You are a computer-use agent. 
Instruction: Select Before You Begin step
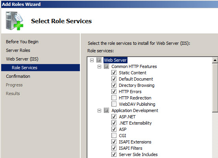pos(22,42)
